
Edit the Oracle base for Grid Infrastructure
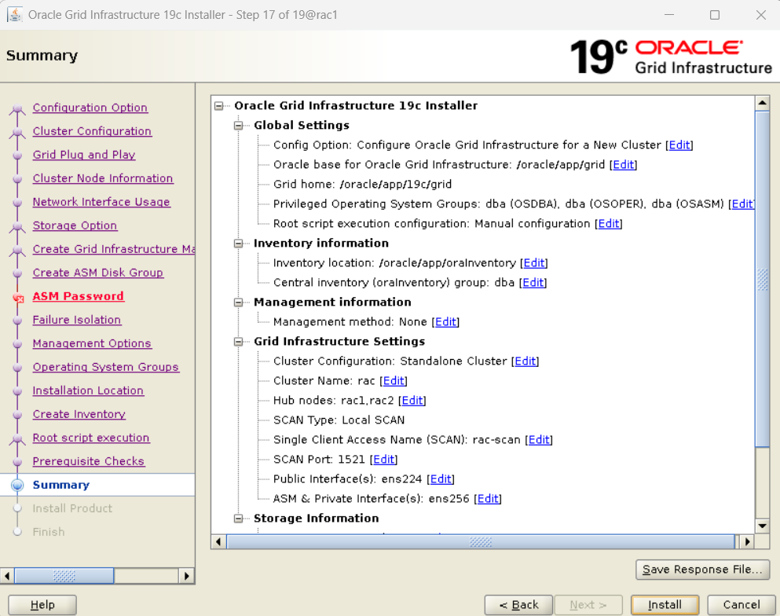pos(624,165)
